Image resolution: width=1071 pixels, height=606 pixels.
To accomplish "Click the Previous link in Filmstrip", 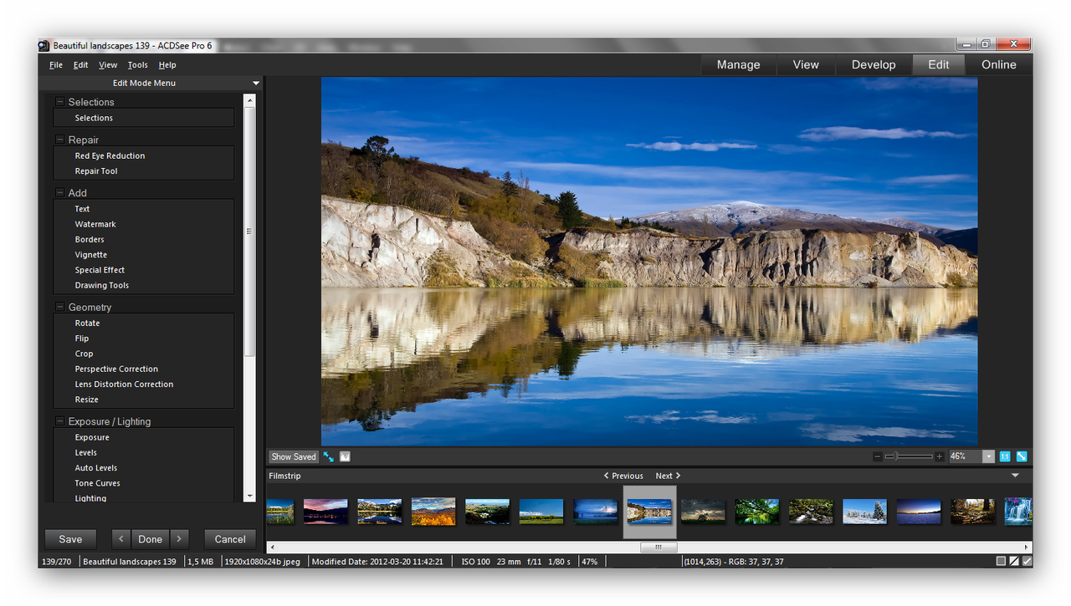I will coord(623,476).
